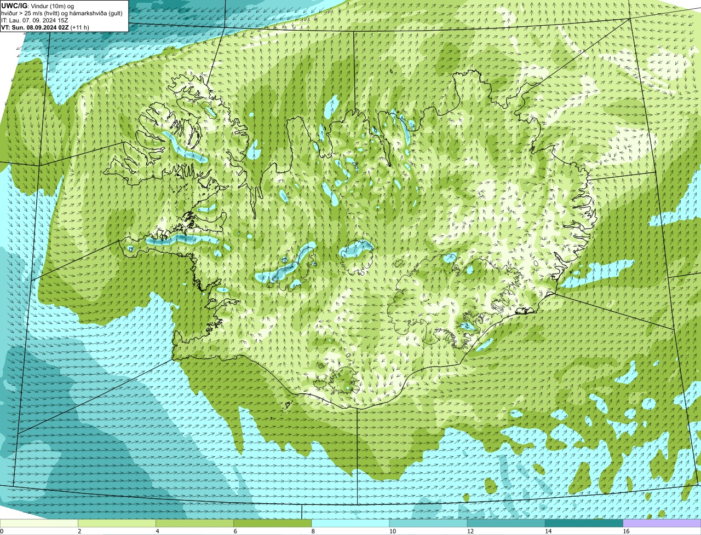The width and height of the screenshot is (701, 535).
Task: Choose the 14–16 m/s dark teal legend segment
Action: tap(584, 524)
